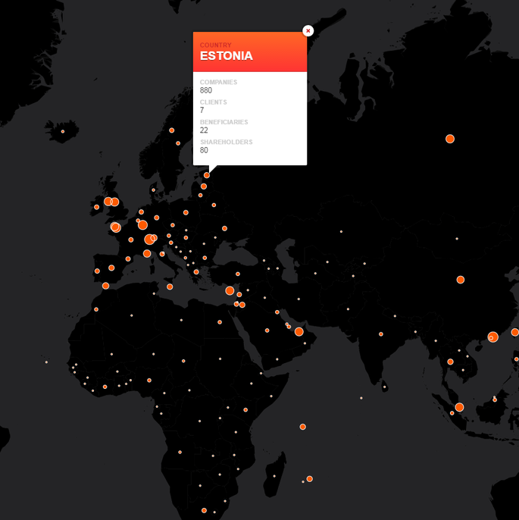Click the large Luxembourg marker
Image resolution: width=519 pixels, height=520 pixels.
click(142, 225)
